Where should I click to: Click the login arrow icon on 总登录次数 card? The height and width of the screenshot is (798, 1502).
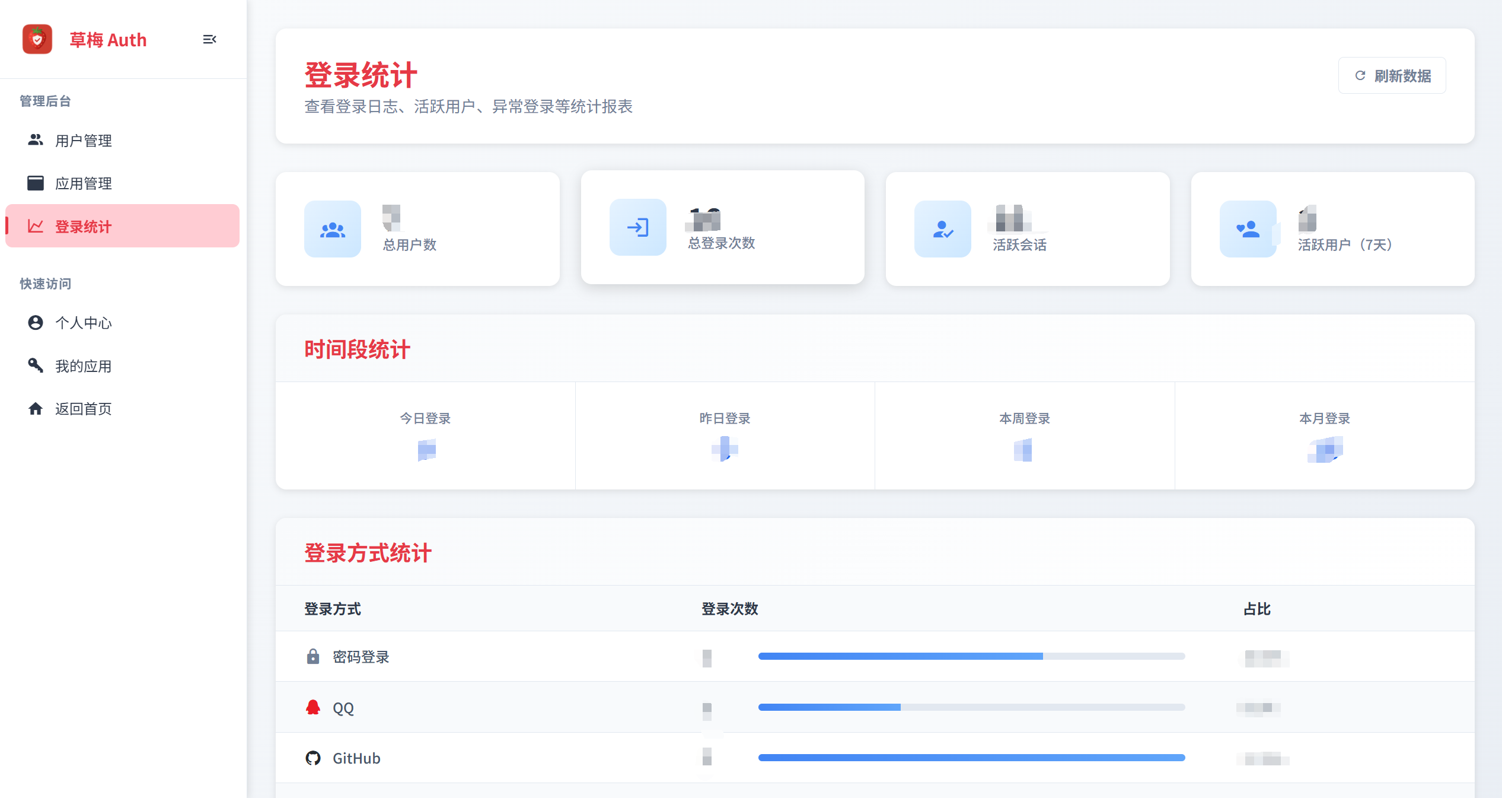click(638, 227)
